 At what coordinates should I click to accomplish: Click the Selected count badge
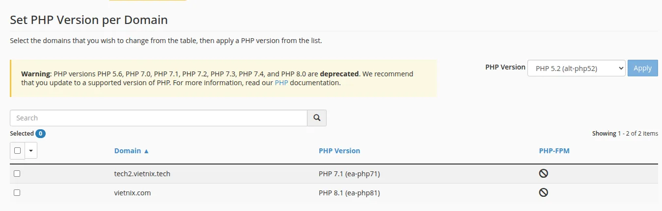pyautogui.click(x=40, y=133)
